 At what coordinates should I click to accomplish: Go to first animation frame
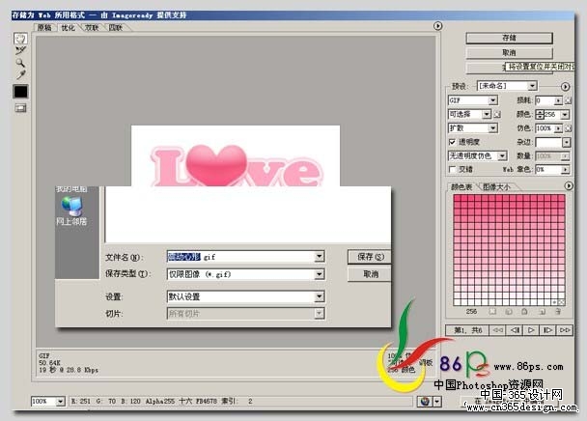click(x=497, y=330)
